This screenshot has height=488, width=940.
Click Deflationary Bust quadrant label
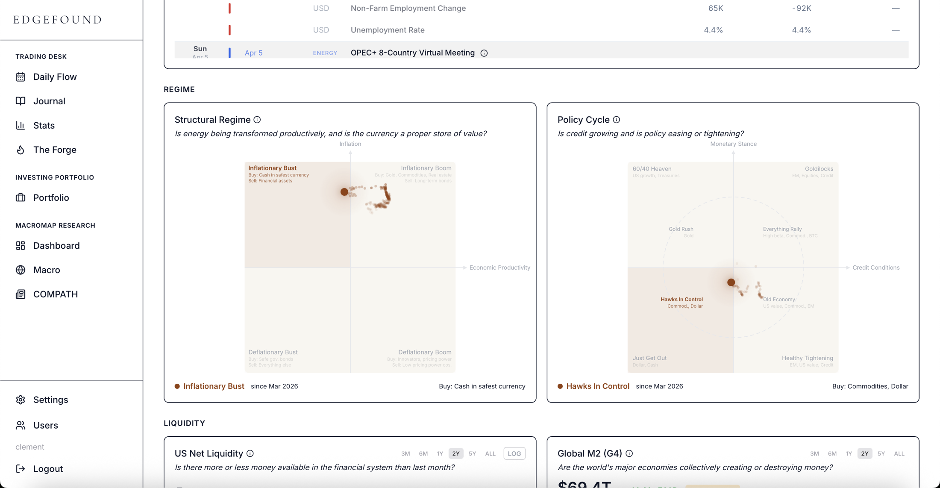click(x=273, y=352)
